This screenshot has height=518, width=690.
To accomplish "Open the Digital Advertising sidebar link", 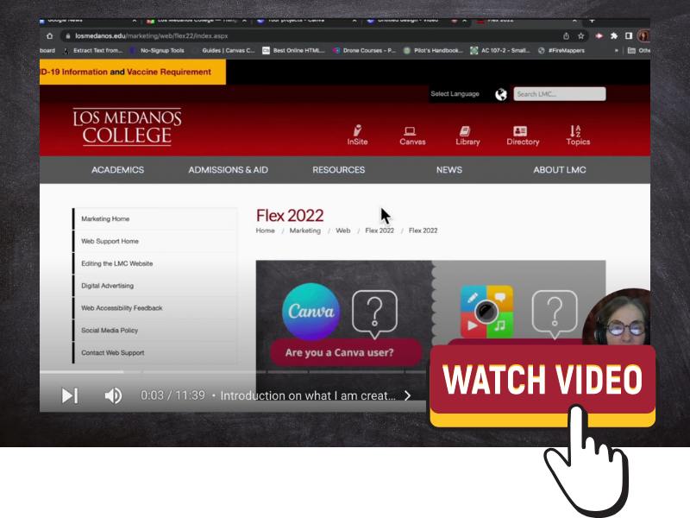I will pos(155,286).
